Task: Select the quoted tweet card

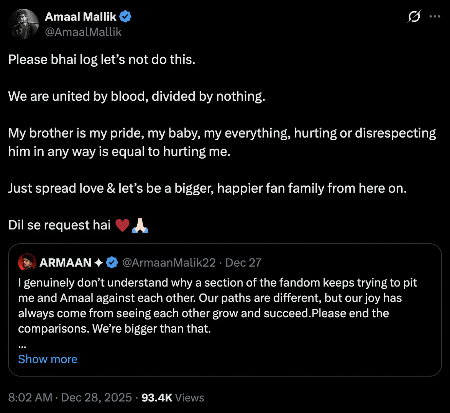Action: pos(225,309)
